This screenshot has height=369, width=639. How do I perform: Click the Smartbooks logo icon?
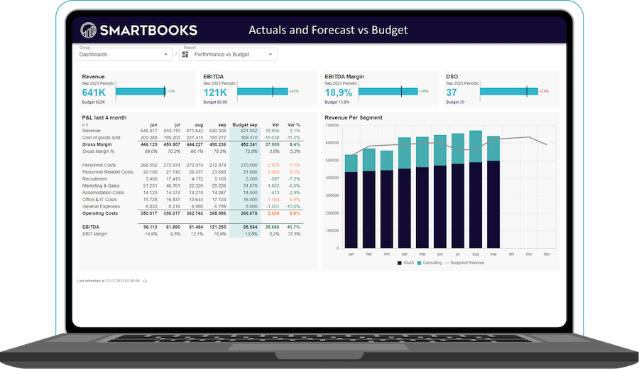coord(88,30)
